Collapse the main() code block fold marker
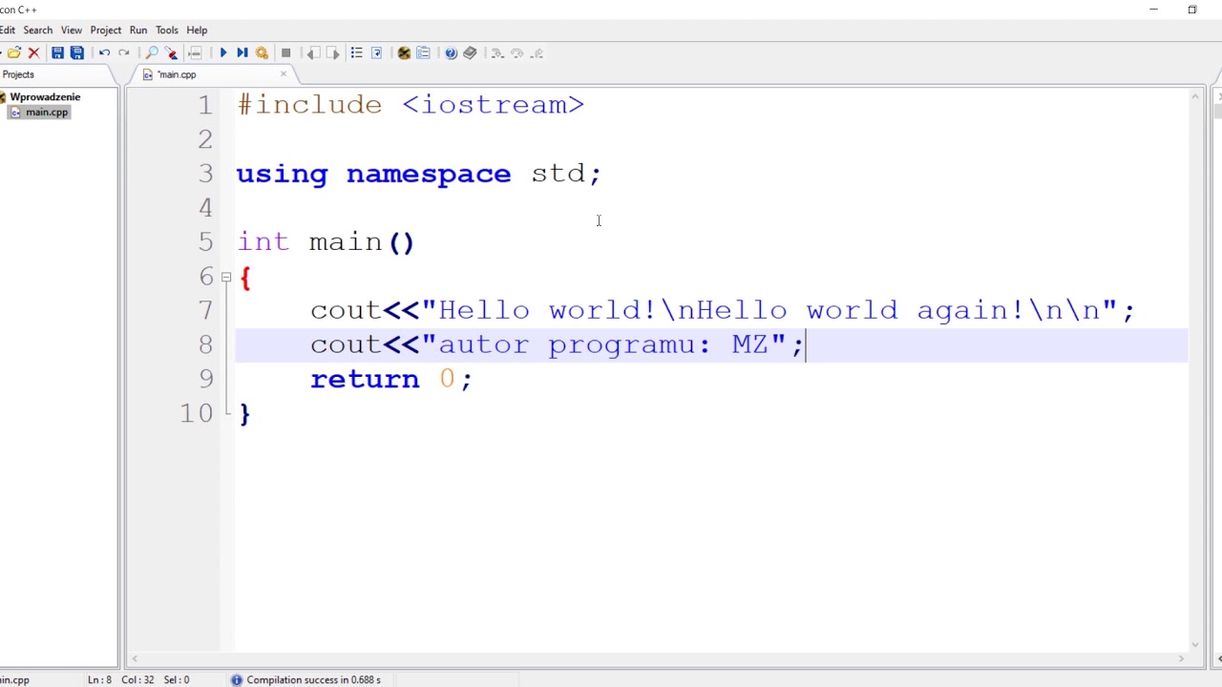 (x=226, y=277)
